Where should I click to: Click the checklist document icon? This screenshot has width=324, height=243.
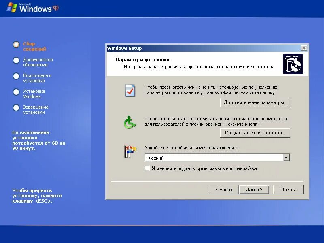130,90
